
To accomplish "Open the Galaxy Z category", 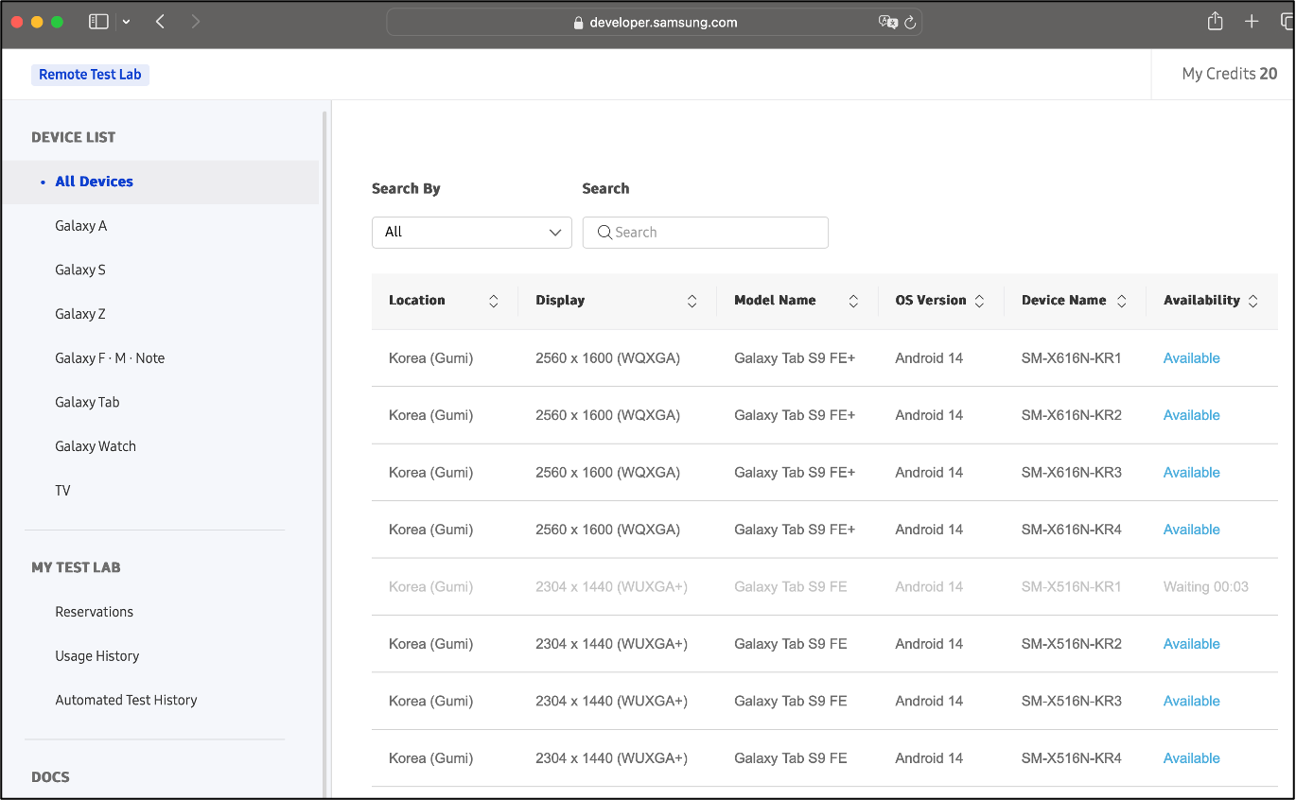I will (x=80, y=314).
